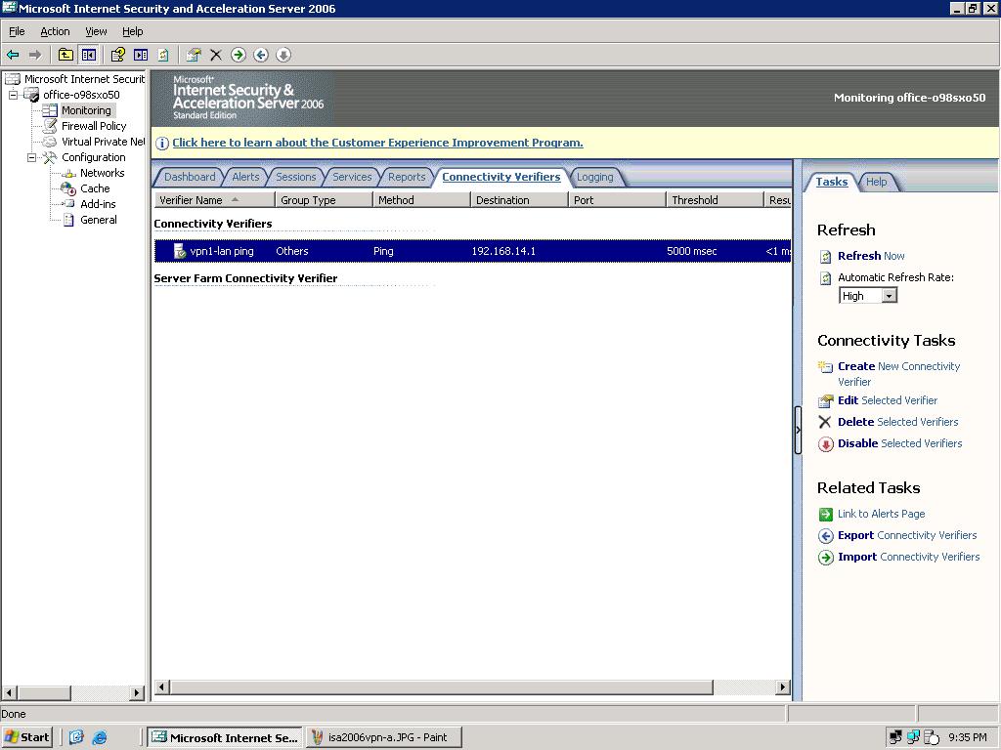The height and width of the screenshot is (750, 1001).
Task: Open the Automatic Refresh Rate dropdown
Action: (889, 296)
